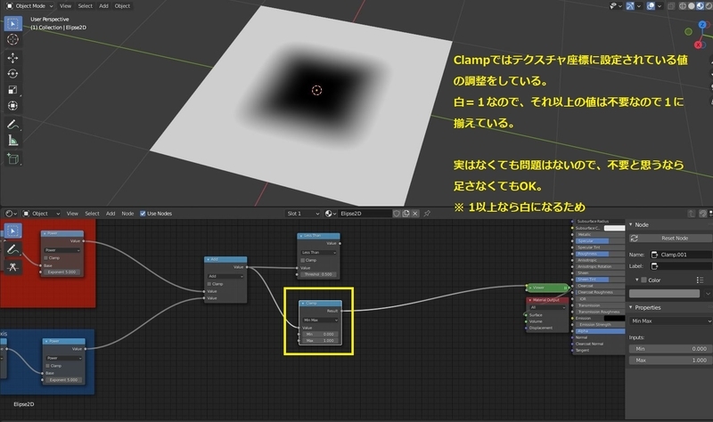Select the Move tool

(x=12, y=58)
